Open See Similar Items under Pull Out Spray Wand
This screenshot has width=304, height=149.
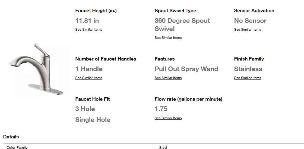(x=168, y=78)
